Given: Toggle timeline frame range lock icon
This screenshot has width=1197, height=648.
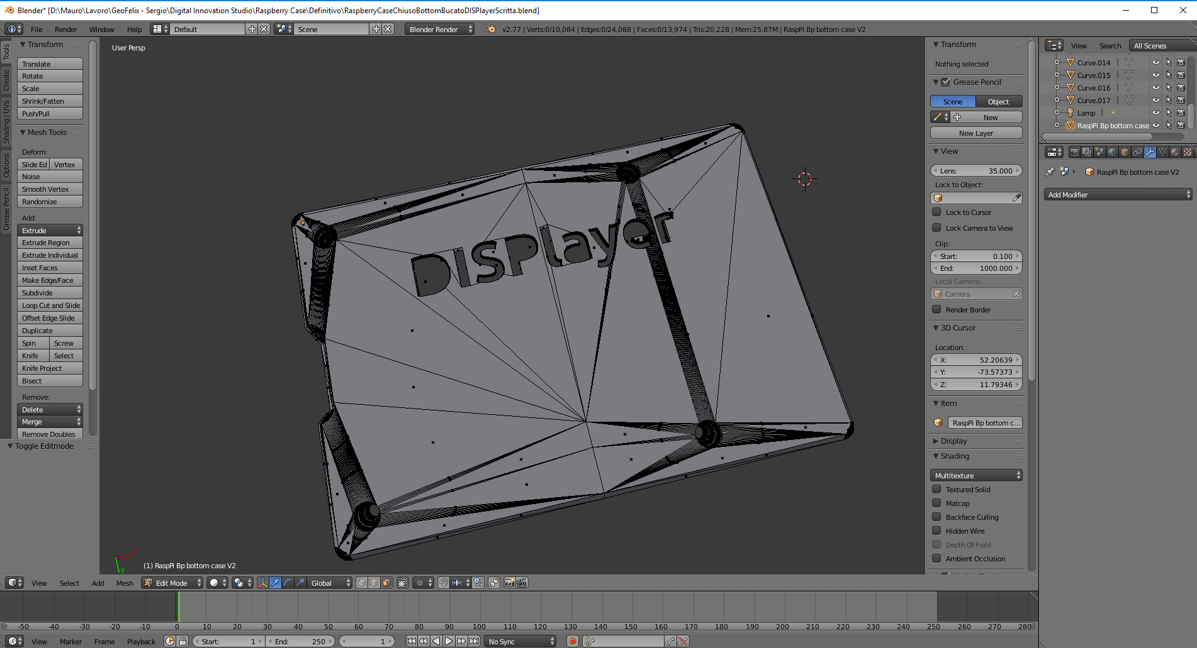Looking at the screenshot, I should (x=183, y=641).
